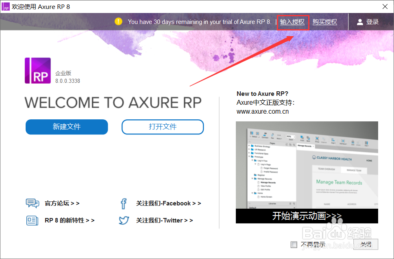Follow us via 关注我们-Facebook link

point(168,203)
